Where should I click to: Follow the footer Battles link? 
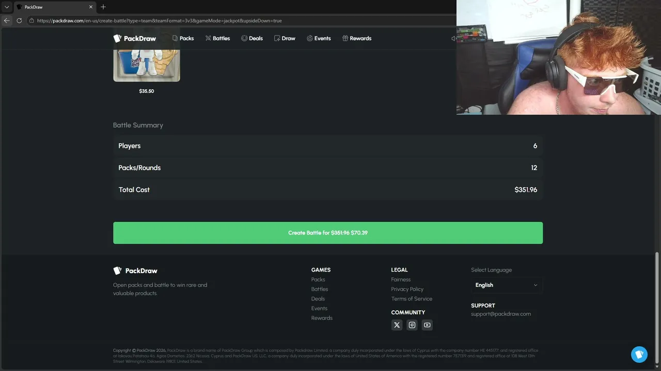coord(320,289)
